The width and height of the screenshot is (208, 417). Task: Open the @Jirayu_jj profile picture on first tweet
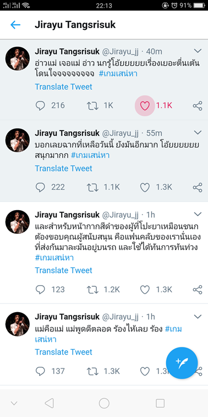pyautogui.click(x=18, y=58)
